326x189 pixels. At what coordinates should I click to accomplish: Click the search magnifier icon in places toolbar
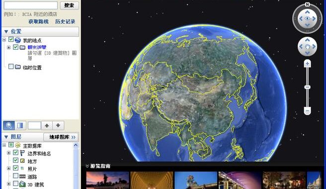(9, 125)
